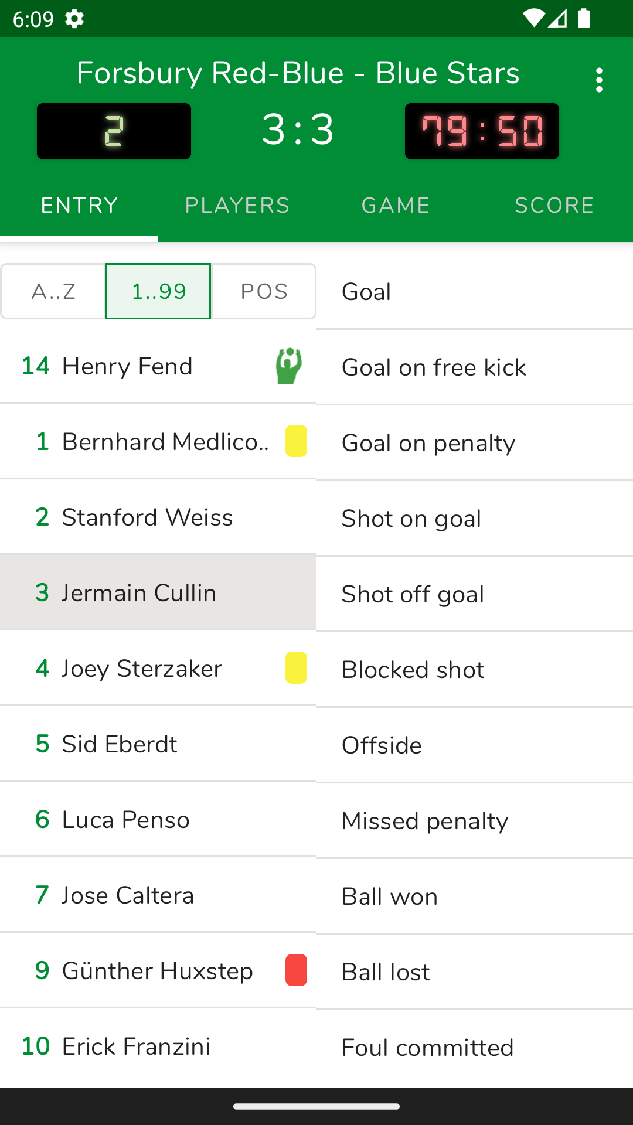
Task: Sort players alphabetically with A..Z
Action: tap(53, 291)
